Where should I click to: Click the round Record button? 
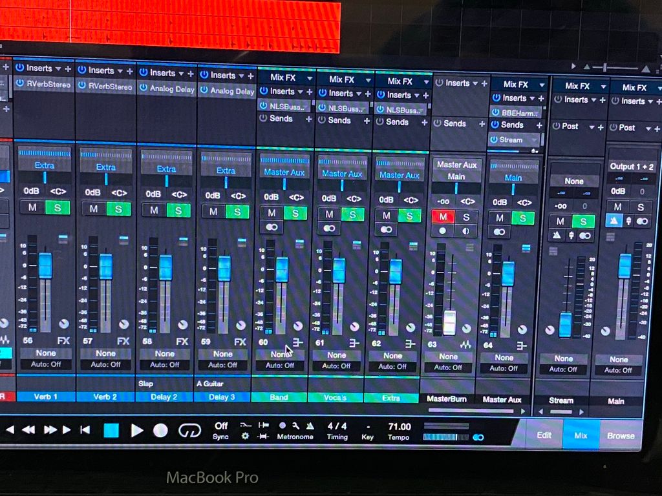pyautogui.click(x=160, y=431)
